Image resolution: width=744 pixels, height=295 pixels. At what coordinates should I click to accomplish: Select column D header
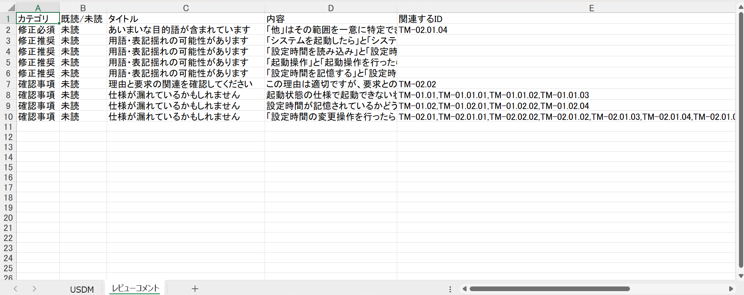[331, 8]
